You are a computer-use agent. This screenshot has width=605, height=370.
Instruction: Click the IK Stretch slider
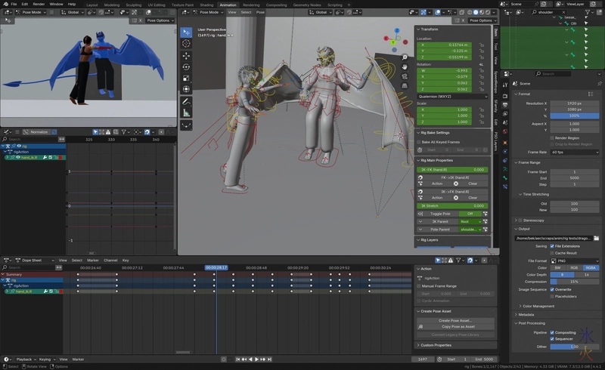(451, 205)
